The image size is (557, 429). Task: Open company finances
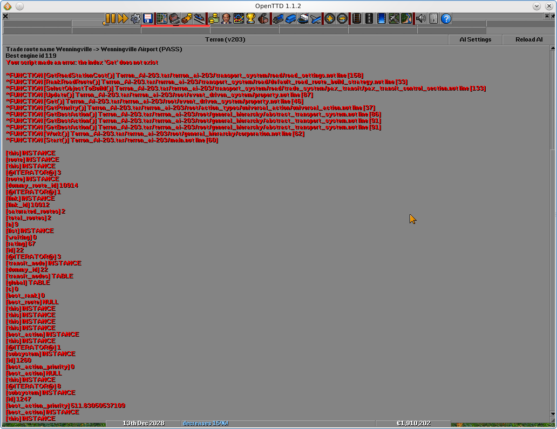214,18
